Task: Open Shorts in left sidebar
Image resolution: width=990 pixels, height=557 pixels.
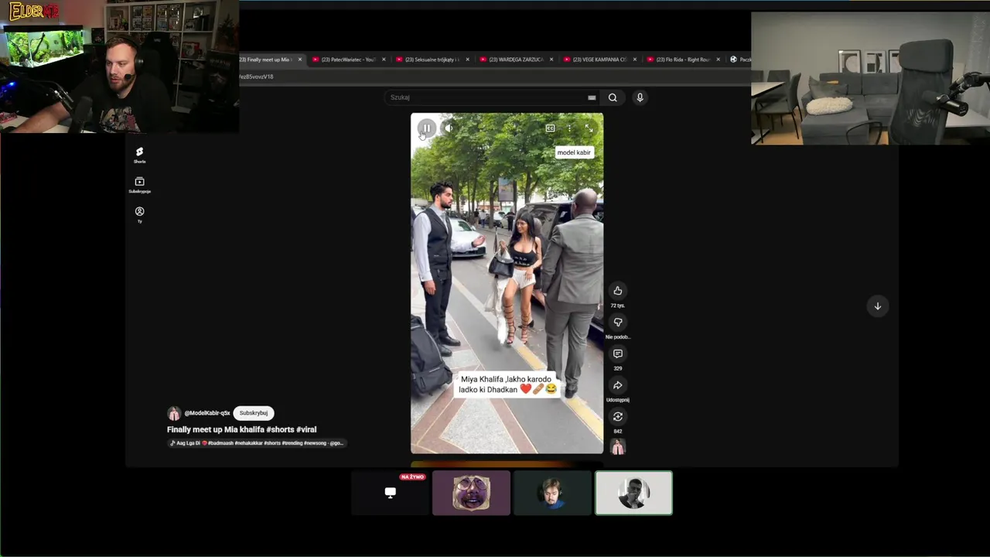Action: pos(139,155)
